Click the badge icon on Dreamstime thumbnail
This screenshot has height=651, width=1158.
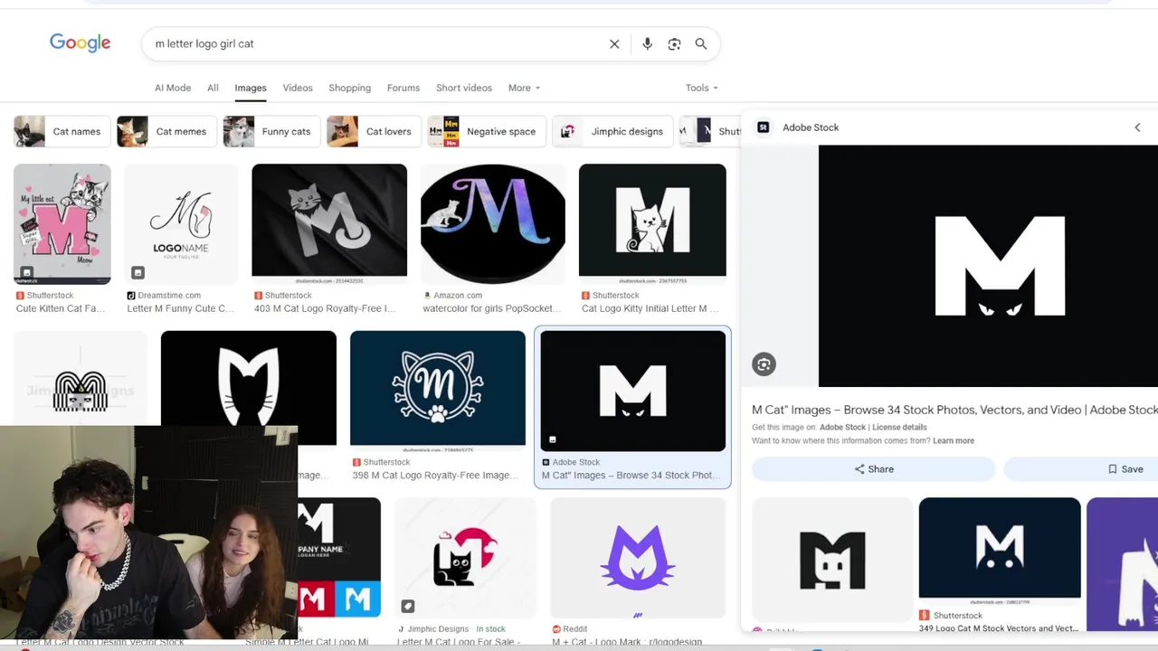click(138, 272)
